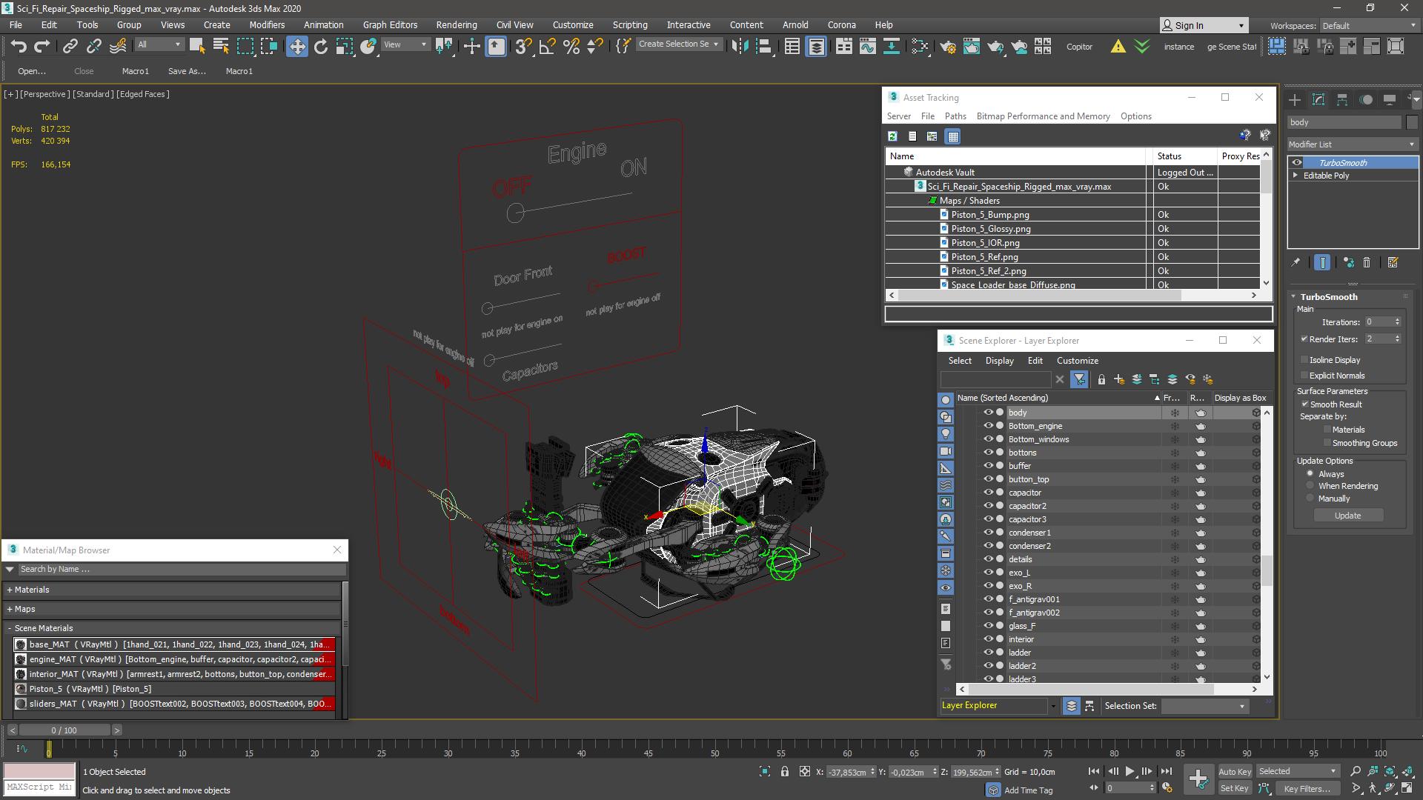
Task: Click the Display Cameras filter icon in Scene Explorer
Action: click(x=946, y=451)
